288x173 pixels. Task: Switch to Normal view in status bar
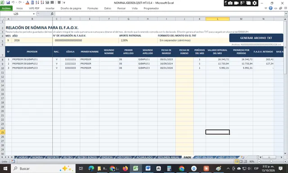(x=237, y=162)
